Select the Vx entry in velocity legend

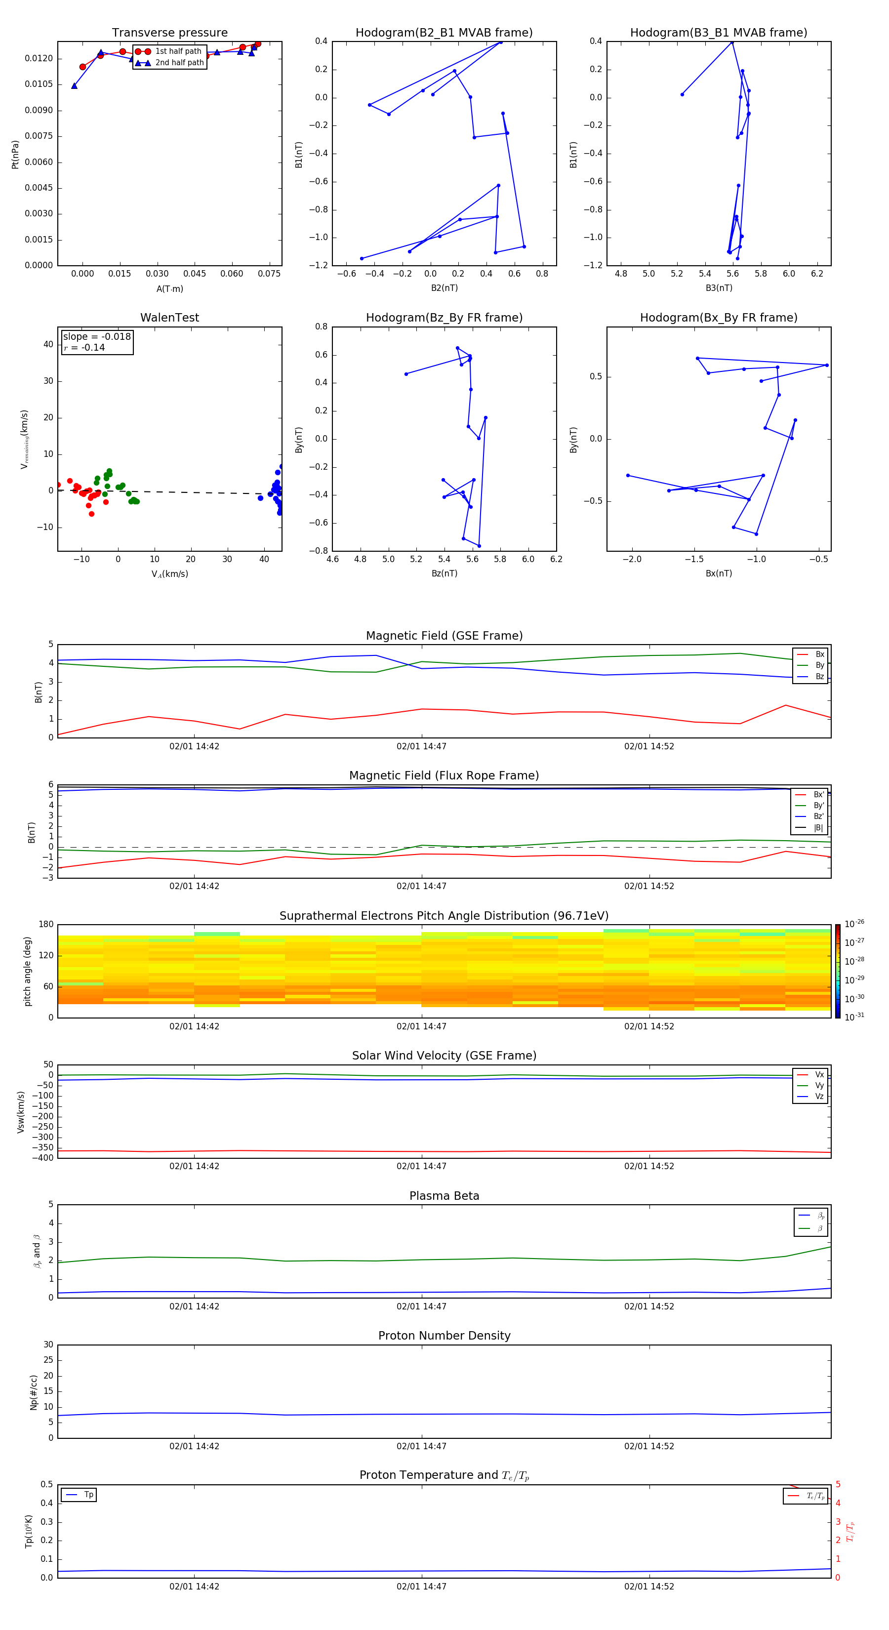point(810,1075)
